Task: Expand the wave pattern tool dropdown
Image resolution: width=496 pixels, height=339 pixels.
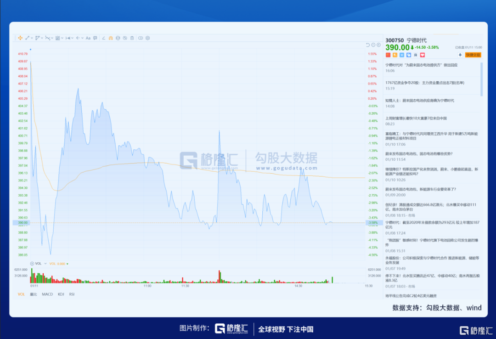Action: pos(52,38)
